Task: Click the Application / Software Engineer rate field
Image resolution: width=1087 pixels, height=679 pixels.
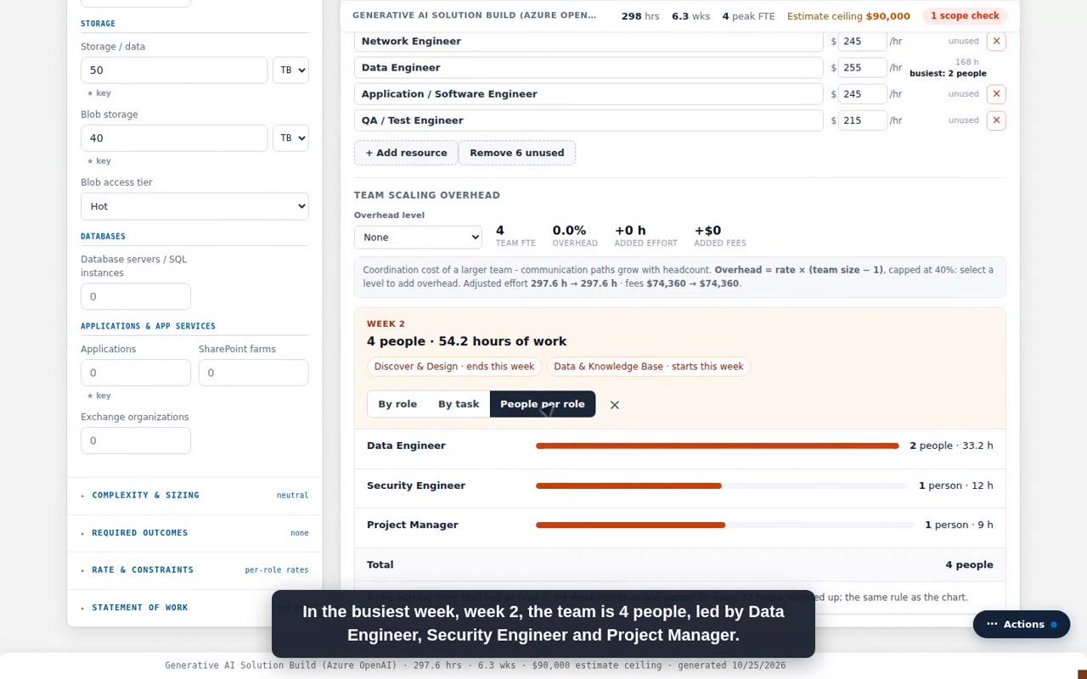Action: [863, 94]
